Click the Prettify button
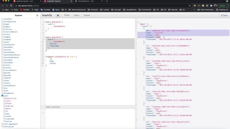The width and height of the screenshot is (230, 129). tap(67, 15)
